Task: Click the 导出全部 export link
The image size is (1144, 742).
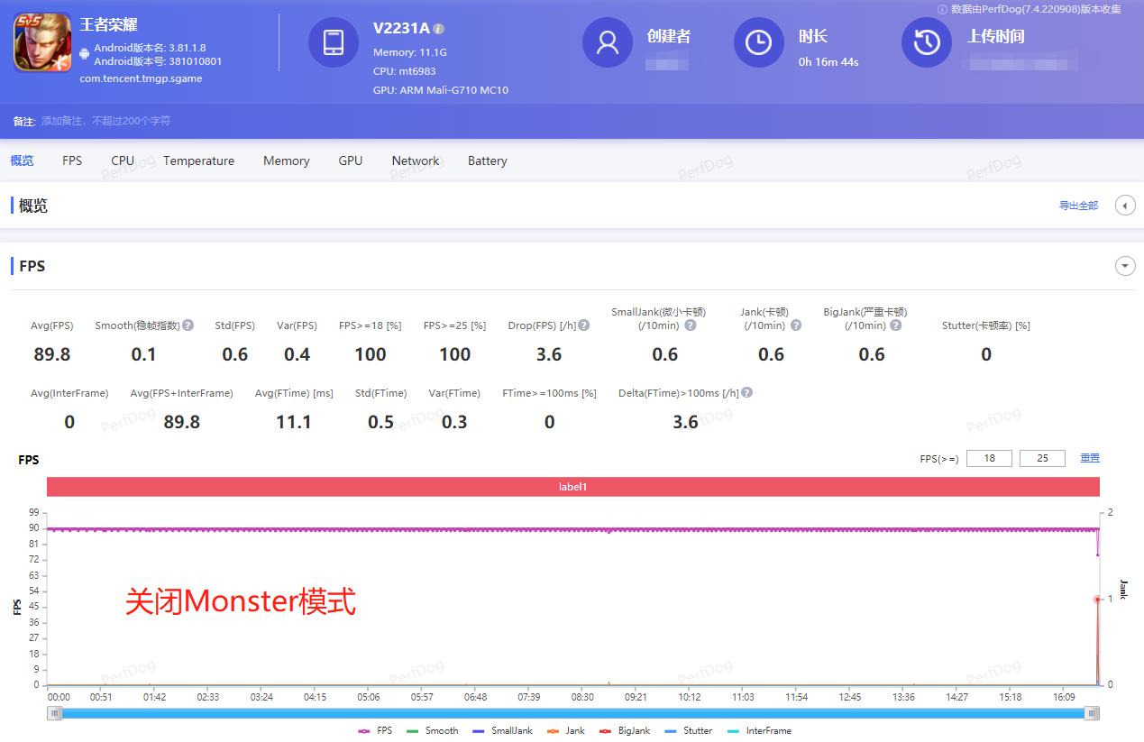Action: 1078,205
